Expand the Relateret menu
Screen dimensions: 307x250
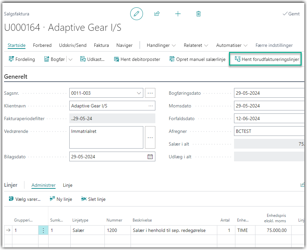[x=196, y=45]
